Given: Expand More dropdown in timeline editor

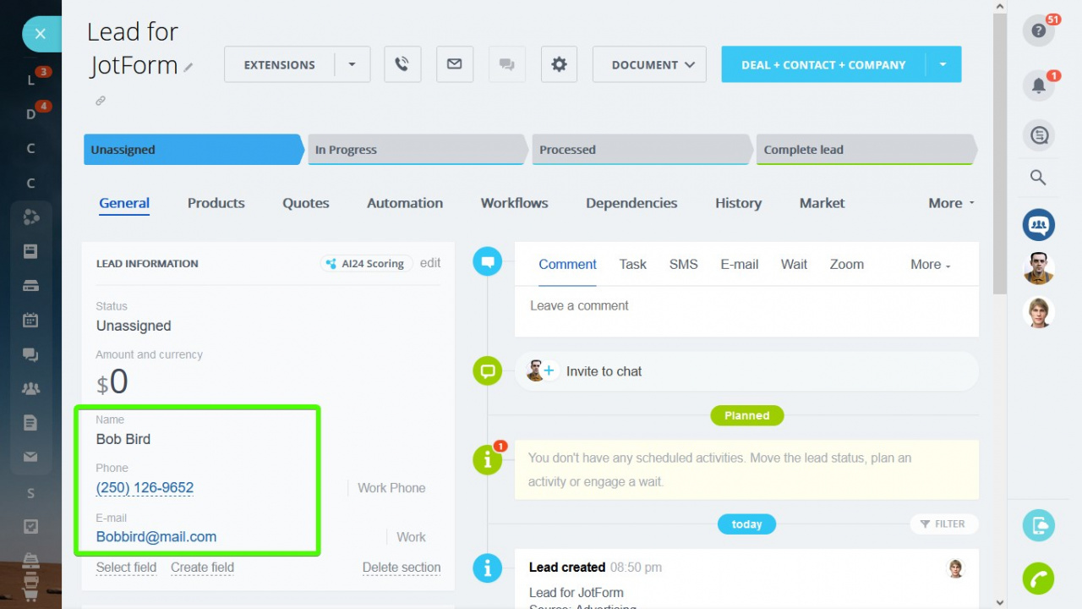Looking at the screenshot, I should point(931,265).
